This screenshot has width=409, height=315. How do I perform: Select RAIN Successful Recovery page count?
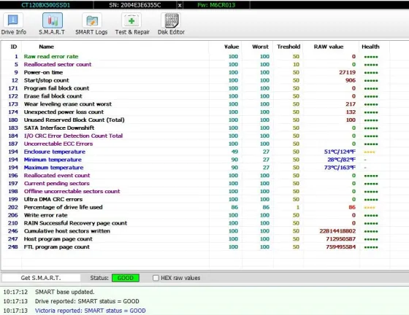coord(196,223)
